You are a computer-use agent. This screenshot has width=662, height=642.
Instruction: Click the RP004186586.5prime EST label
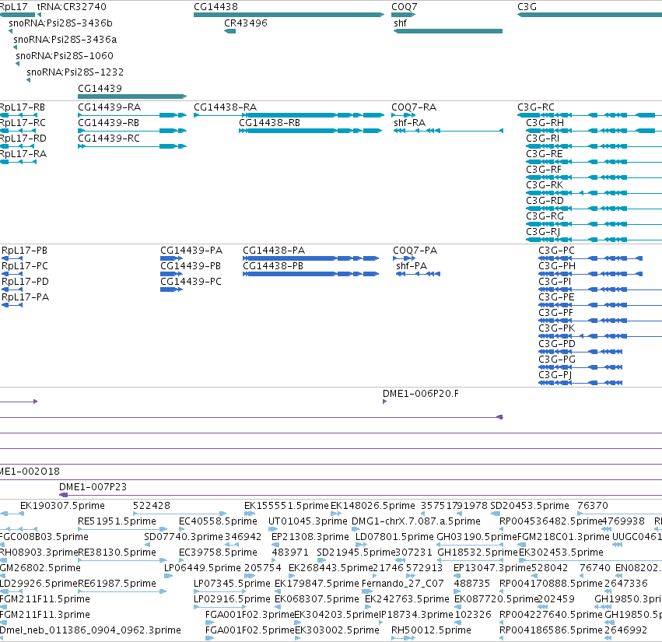(551, 630)
